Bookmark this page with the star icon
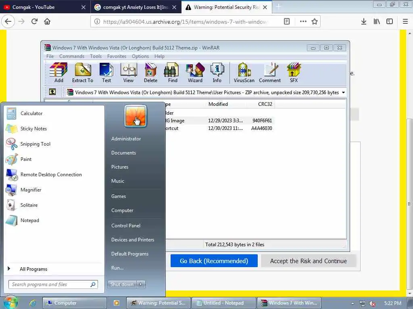The image size is (413, 309). click(x=315, y=22)
